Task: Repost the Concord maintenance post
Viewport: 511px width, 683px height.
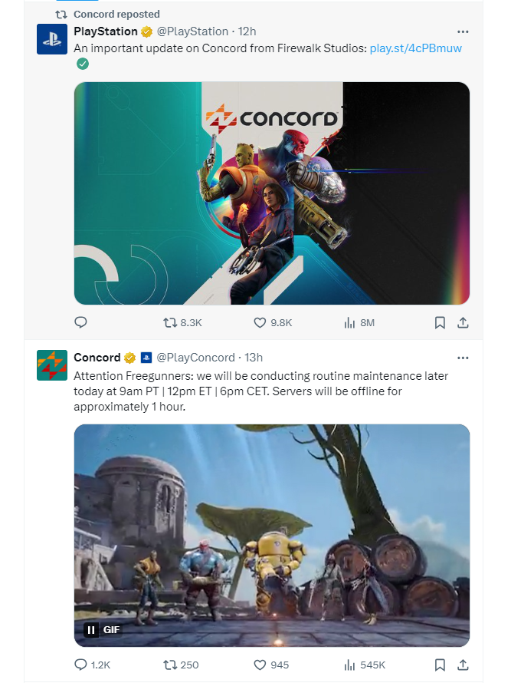Action: pyautogui.click(x=181, y=665)
